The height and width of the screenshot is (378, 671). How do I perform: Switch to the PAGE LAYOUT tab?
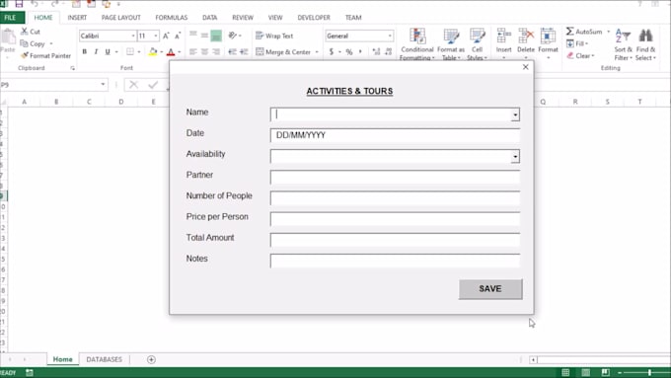pyautogui.click(x=120, y=18)
